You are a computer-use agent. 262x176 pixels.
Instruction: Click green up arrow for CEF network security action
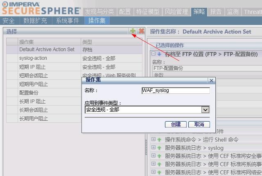tap(159, 172)
